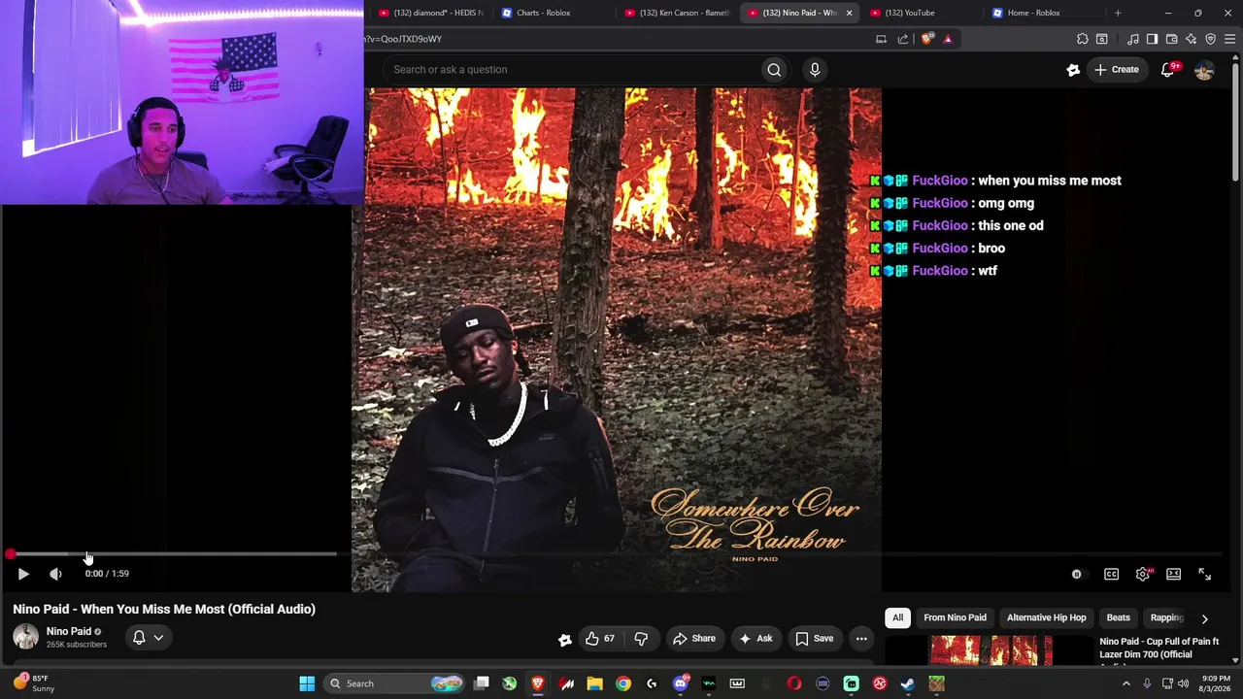
Task: Open the Brave VPN shield icon
Action: click(1210, 39)
